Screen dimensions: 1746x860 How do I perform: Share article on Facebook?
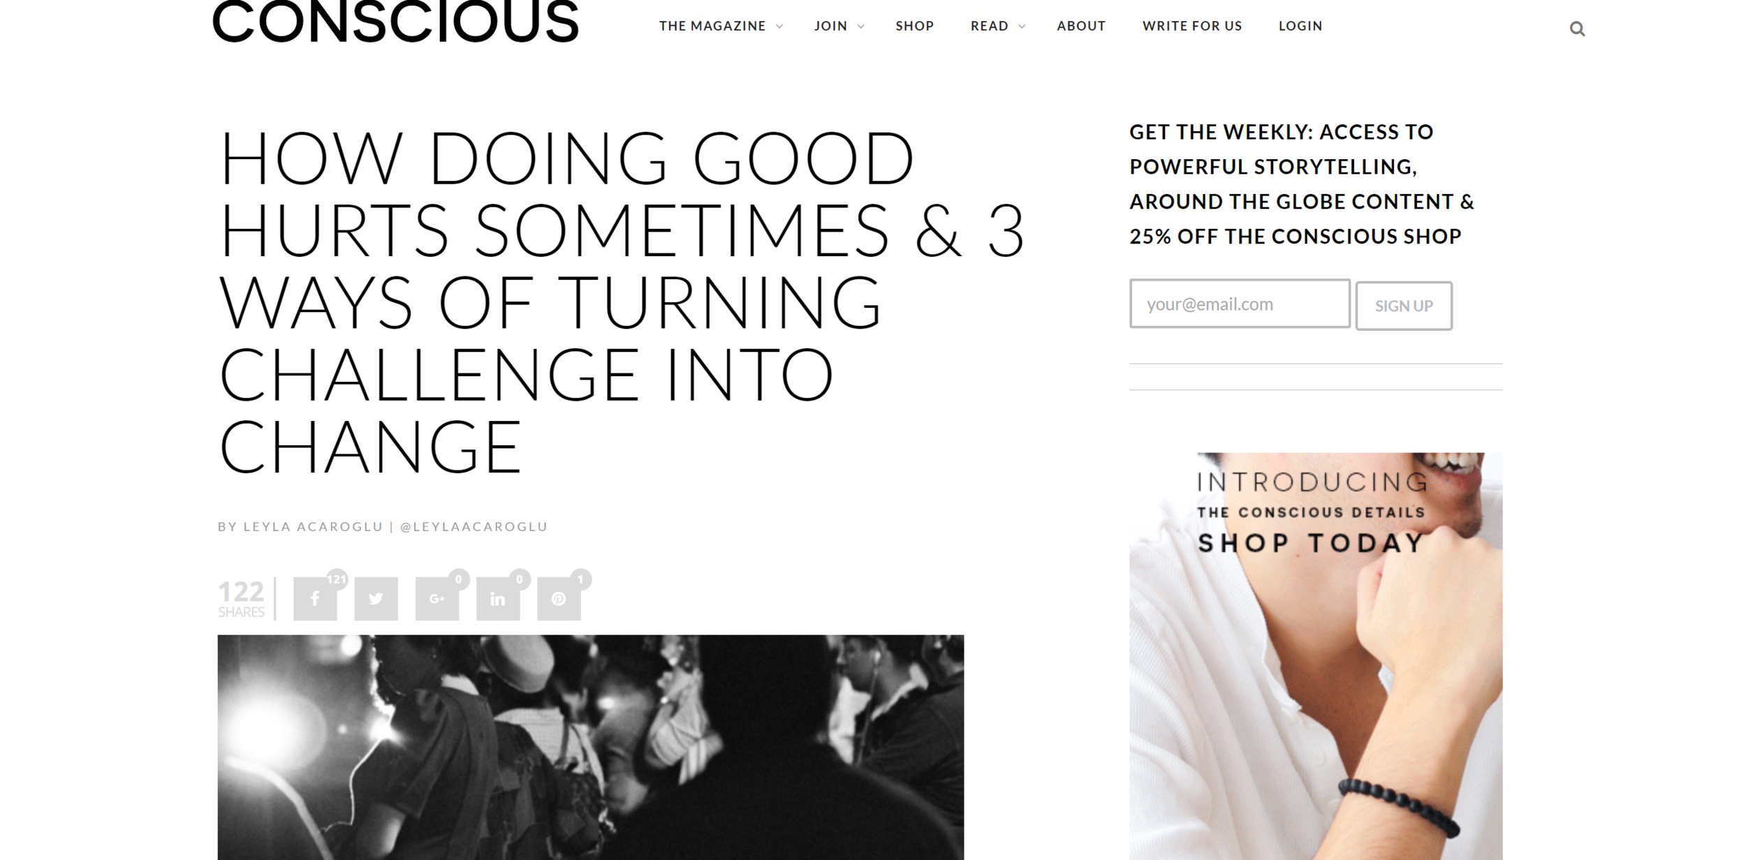point(315,598)
